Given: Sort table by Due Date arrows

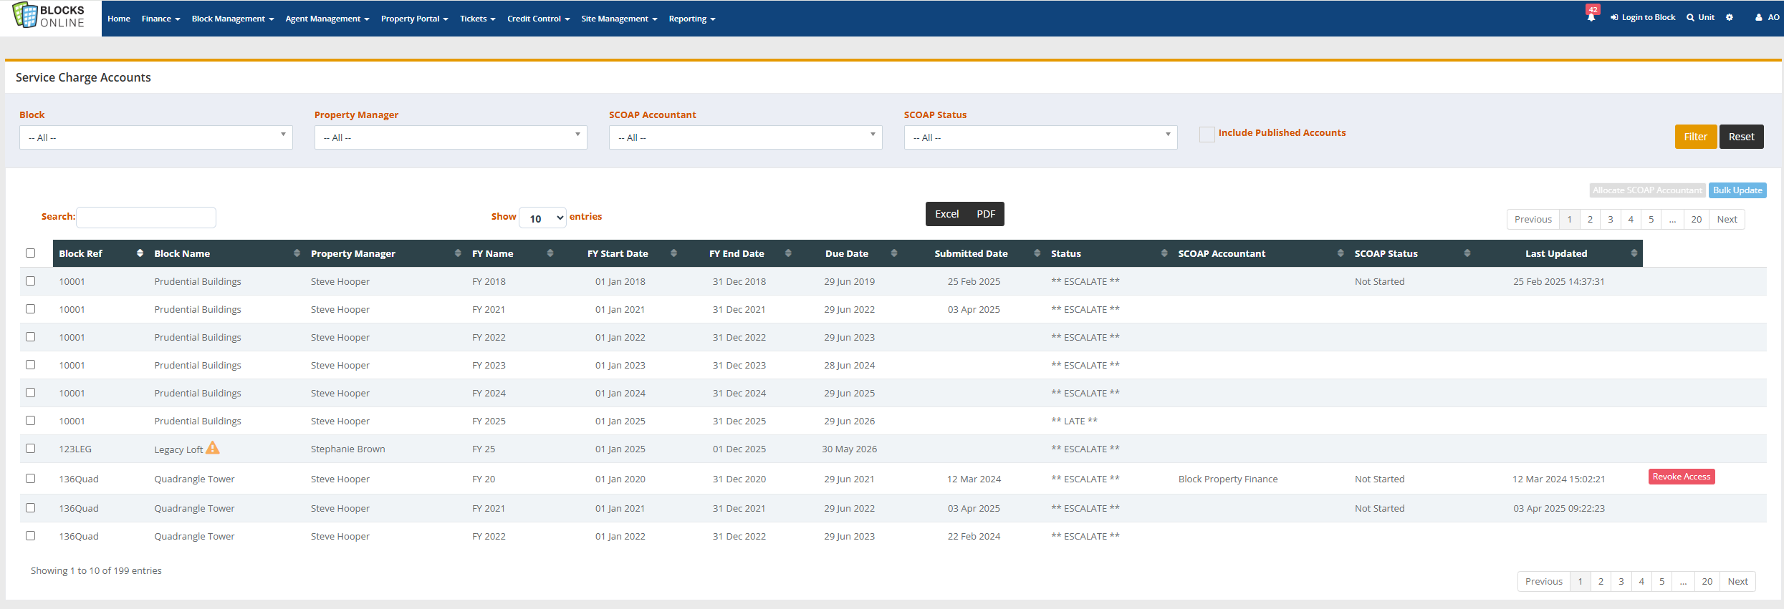Looking at the screenshot, I should [893, 253].
